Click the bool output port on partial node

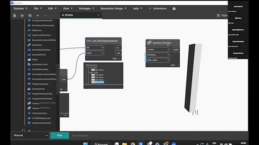64,79
